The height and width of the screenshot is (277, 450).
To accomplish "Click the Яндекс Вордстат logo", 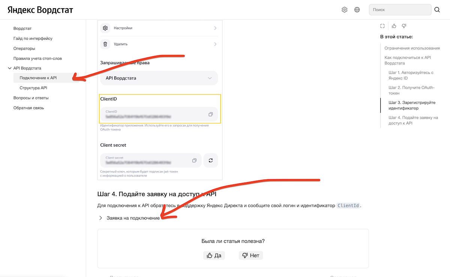I will pos(40,10).
